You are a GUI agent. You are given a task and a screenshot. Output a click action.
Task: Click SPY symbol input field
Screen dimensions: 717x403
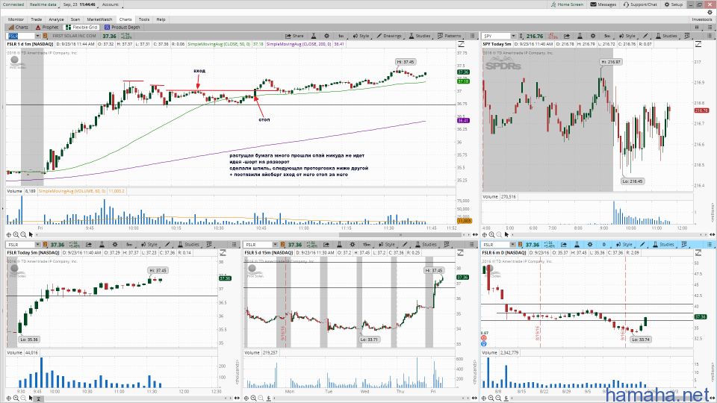click(496, 36)
